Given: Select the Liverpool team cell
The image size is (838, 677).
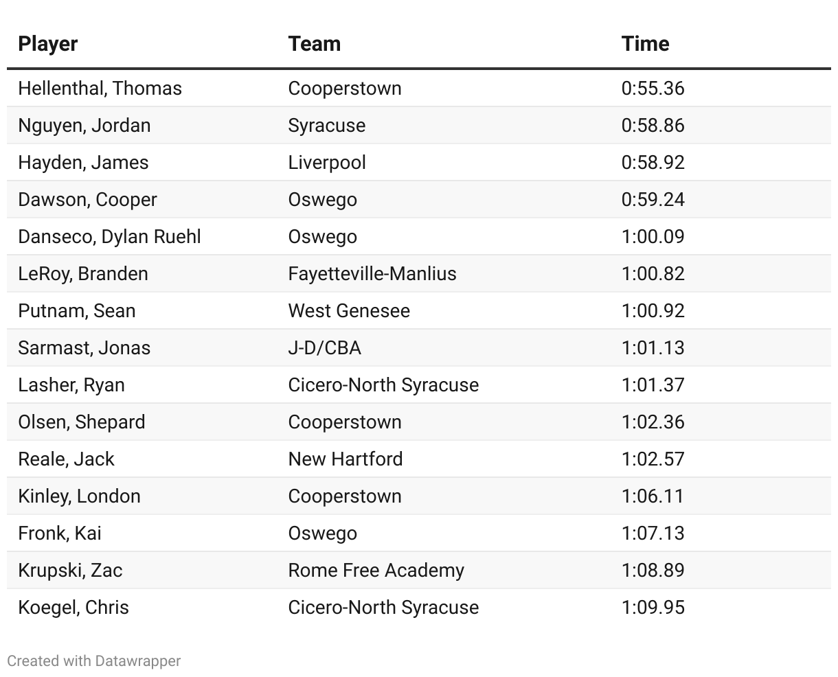Looking at the screenshot, I should [327, 163].
